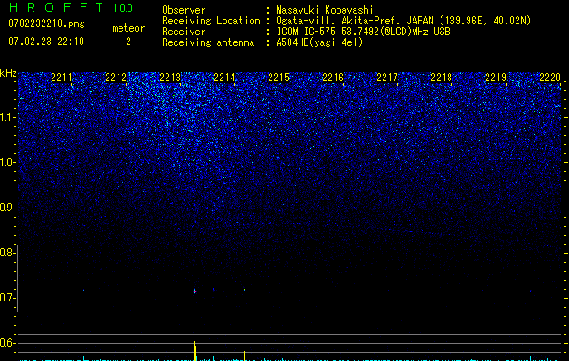The image size is (569, 361).
Task: Click the HROFFT 1.0.0 title text
Action: click(x=71, y=7)
